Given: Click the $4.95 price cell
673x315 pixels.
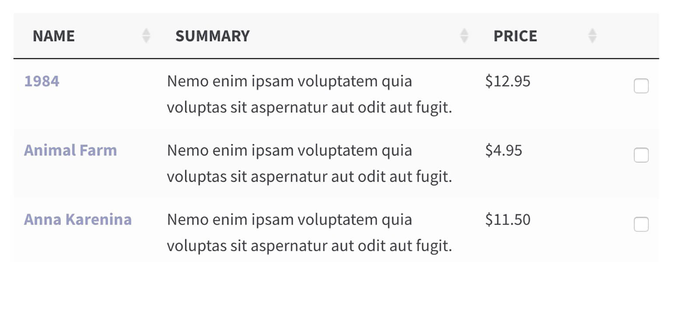Looking at the screenshot, I should [503, 150].
